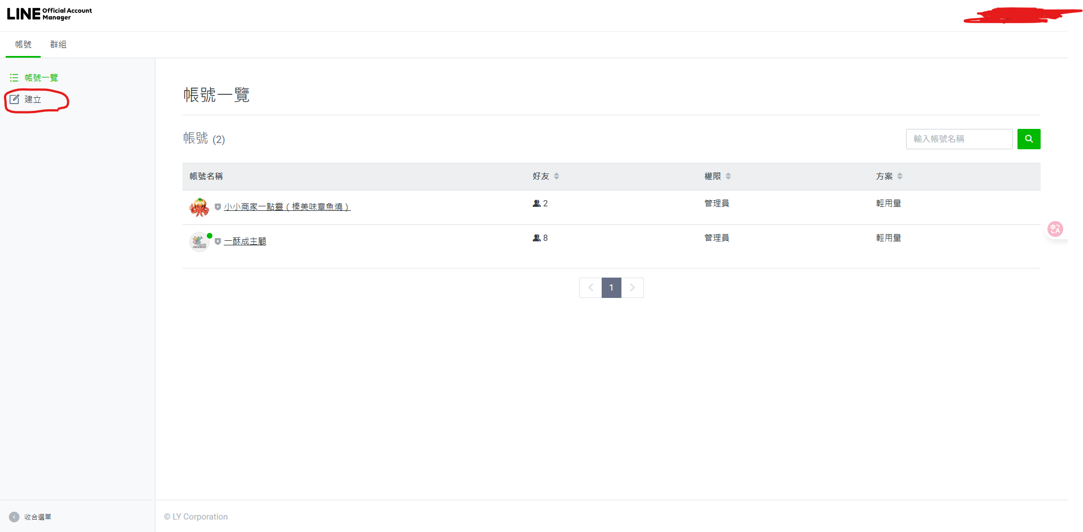
Task: Sort accounts by 方案 column arrows
Action: [x=900, y=176]
